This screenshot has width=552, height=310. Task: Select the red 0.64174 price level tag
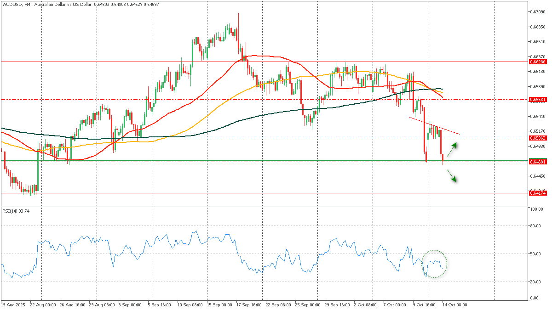click(x=537, y=193)
